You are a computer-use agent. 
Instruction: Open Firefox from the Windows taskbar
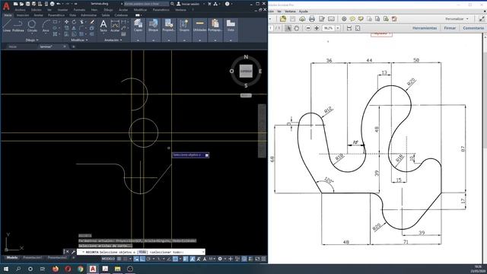(x=56, y=269)
